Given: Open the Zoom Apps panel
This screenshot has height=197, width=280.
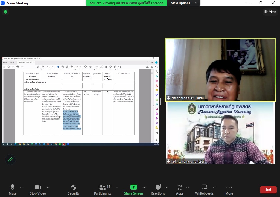Looking at the screenshot, I should pos(180,190).
